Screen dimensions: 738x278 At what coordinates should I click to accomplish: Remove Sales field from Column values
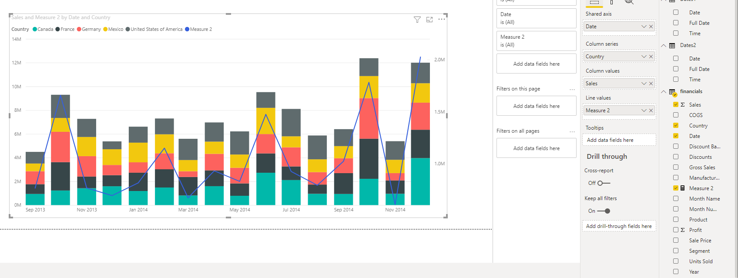651,84
